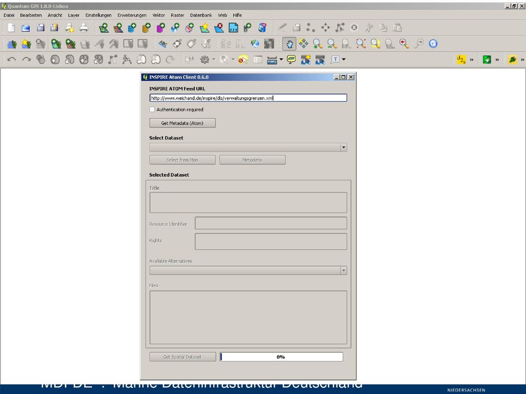The width and height of the screenshot is (526, 394).
Task: Expand the toolbar overflow beside the d2s icon
Action: tap(472, 60)
